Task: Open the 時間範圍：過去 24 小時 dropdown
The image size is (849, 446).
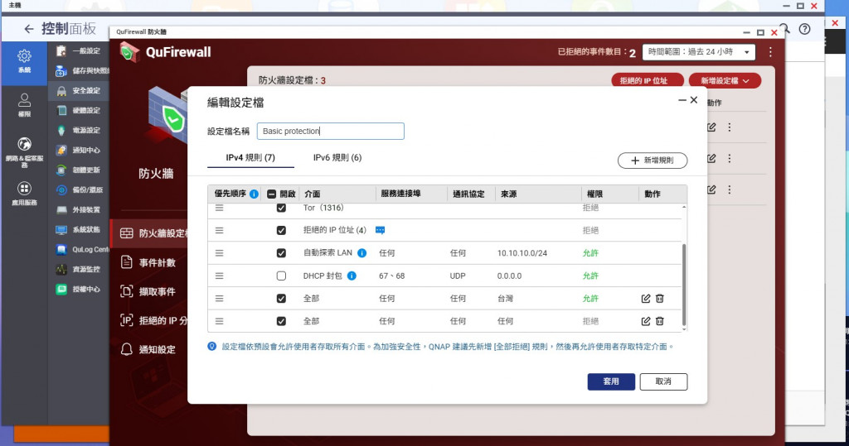Action: tap(698, 52)
